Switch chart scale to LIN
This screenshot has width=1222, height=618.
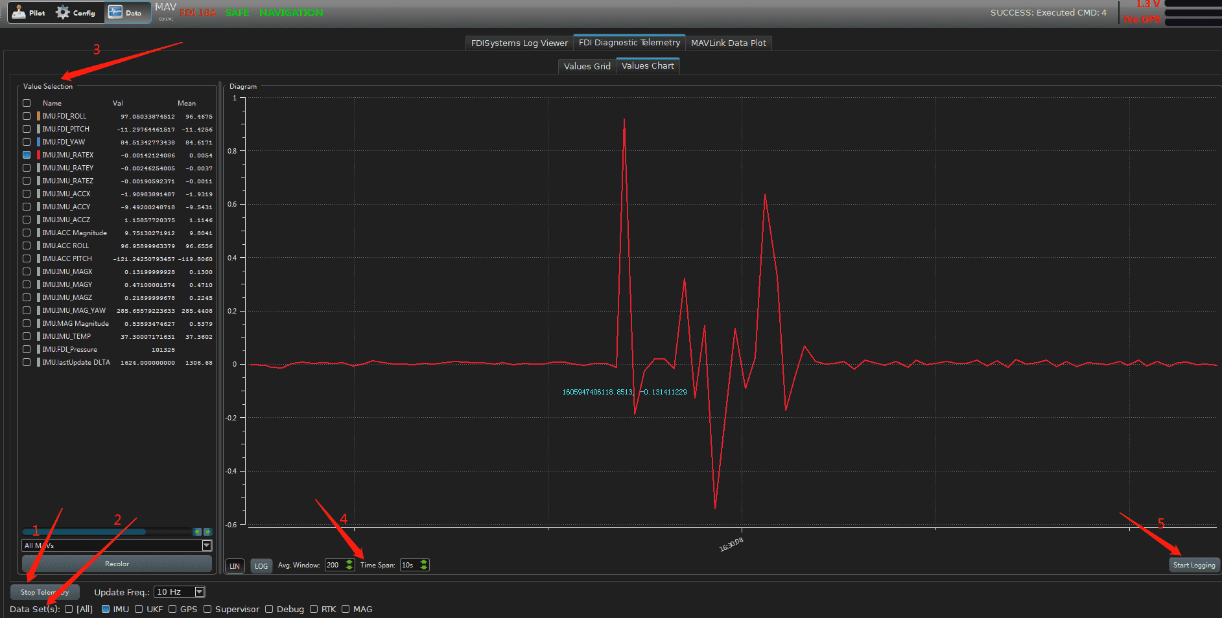point(235,566)
